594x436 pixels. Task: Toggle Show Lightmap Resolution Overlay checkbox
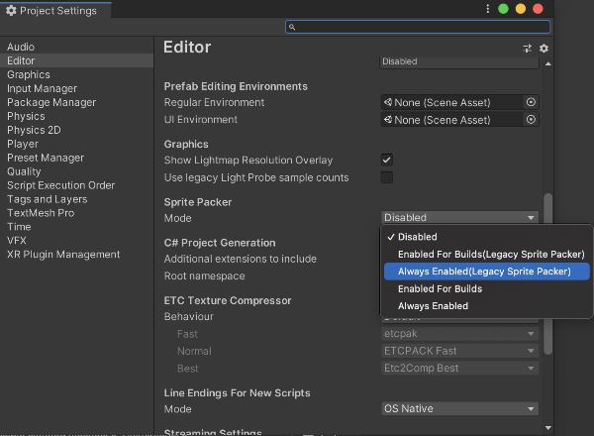tap(387, 160)
